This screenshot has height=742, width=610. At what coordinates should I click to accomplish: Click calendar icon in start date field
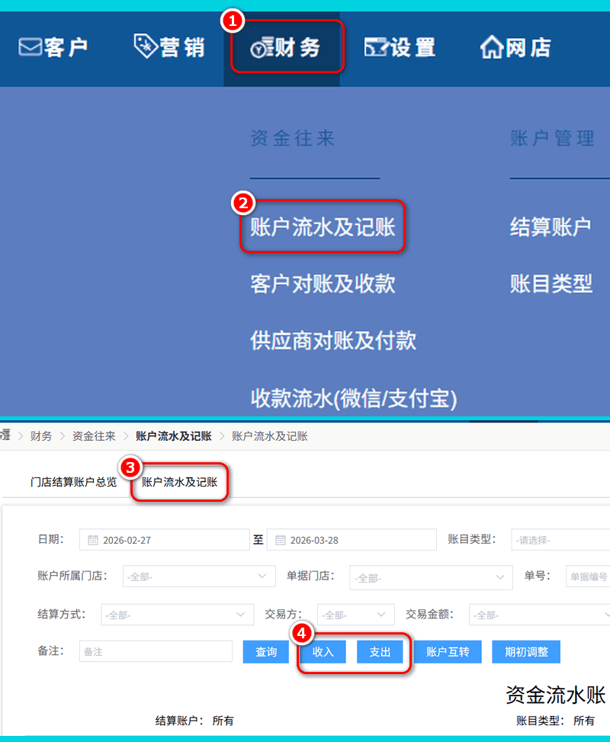[94, 540]
